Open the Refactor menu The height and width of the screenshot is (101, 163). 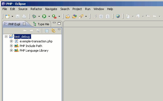(x=36, y=9)
